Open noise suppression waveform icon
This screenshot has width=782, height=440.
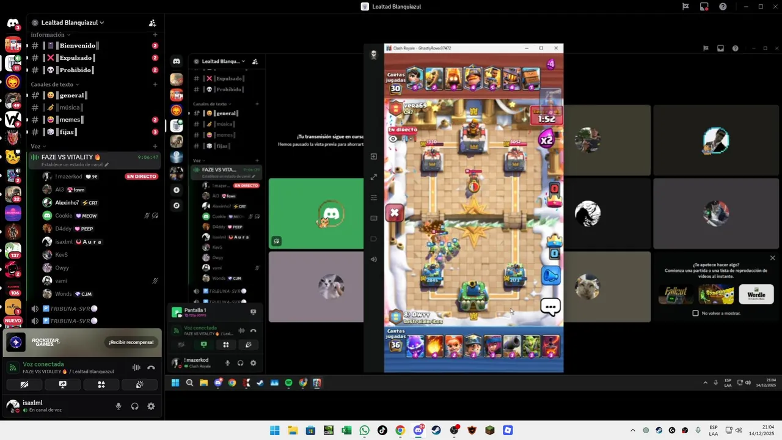(x=136, y=367)
